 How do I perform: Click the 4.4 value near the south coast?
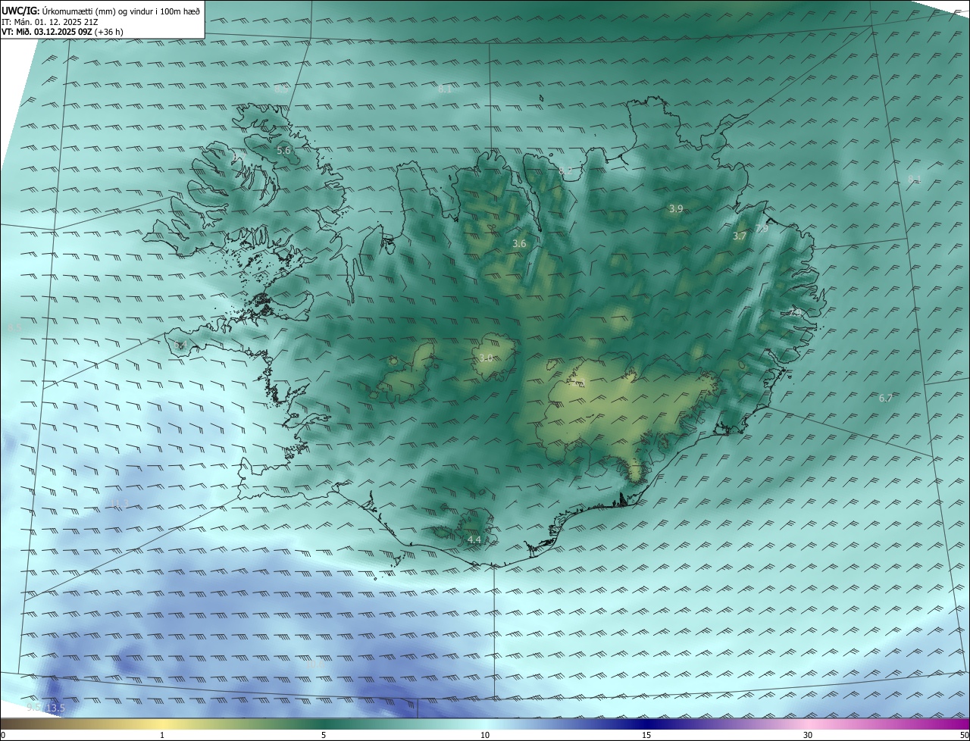(474, 539)
